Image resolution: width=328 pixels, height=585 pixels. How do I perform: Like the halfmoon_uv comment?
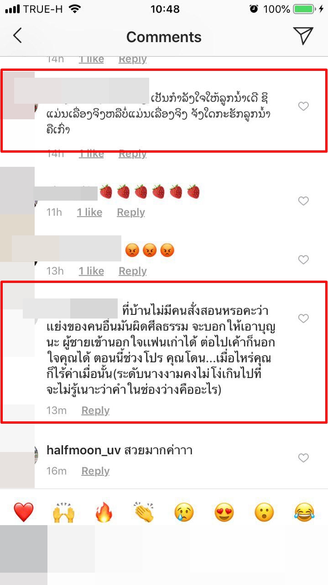click(x=303, y=457)
